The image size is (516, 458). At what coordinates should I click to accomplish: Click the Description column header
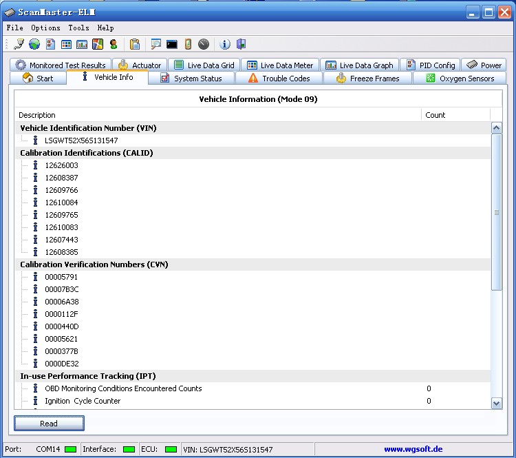(x=218, y=115)
